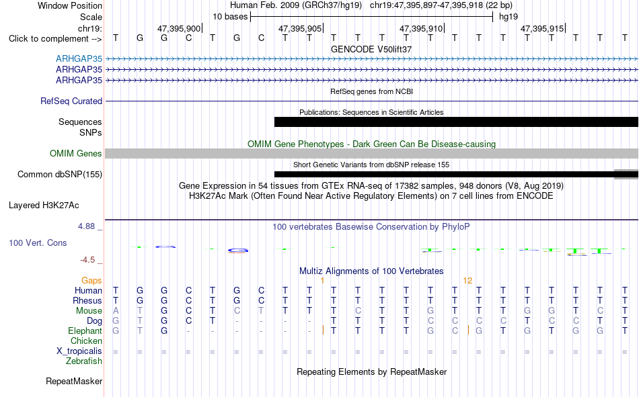639x397 pixels.
Task: Select the Sequences track label
Action: 80,122
